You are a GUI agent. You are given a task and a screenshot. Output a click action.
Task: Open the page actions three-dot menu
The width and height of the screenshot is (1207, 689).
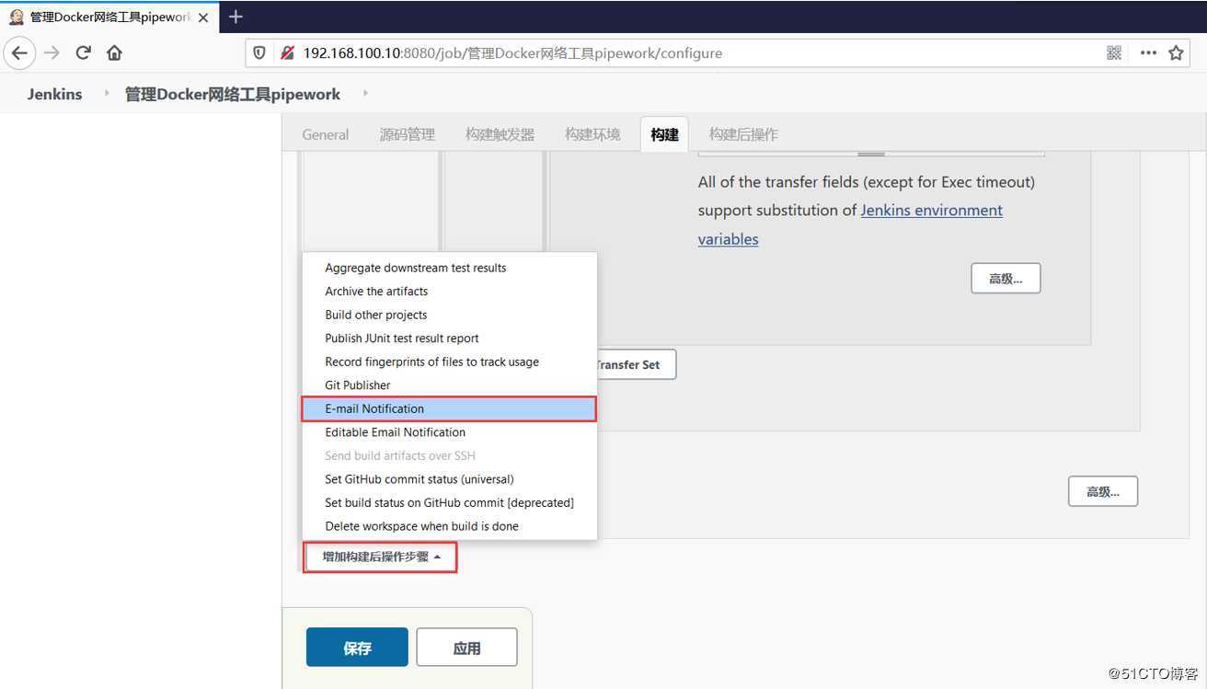[x=1148, y=53]
